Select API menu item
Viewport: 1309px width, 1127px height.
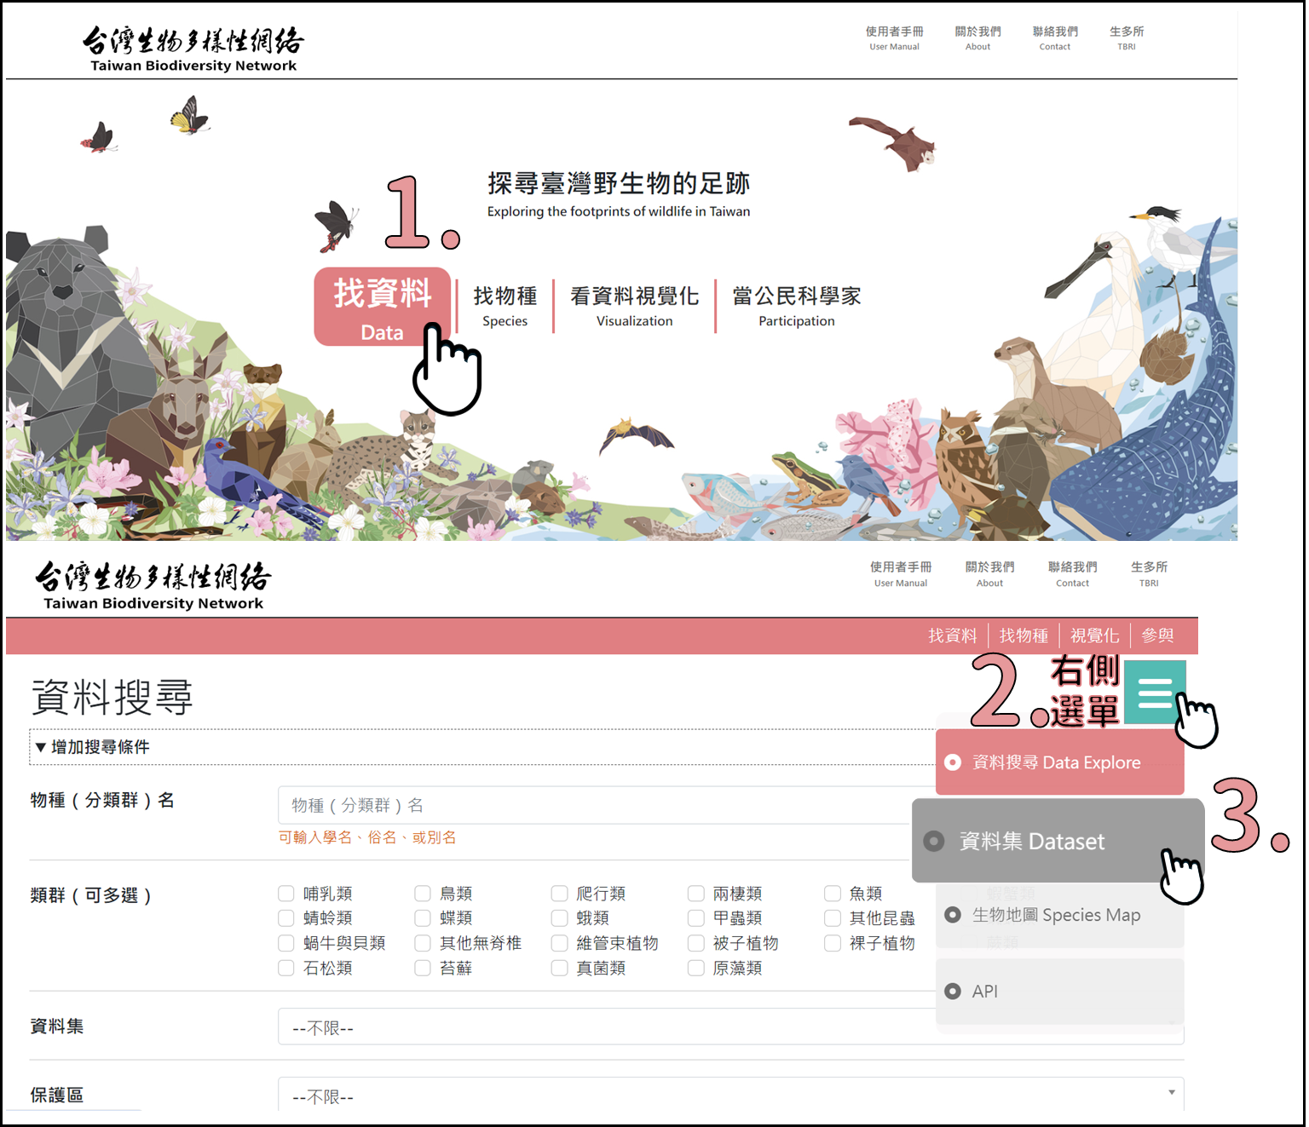pyautogui.click(x=1060, y=992)
